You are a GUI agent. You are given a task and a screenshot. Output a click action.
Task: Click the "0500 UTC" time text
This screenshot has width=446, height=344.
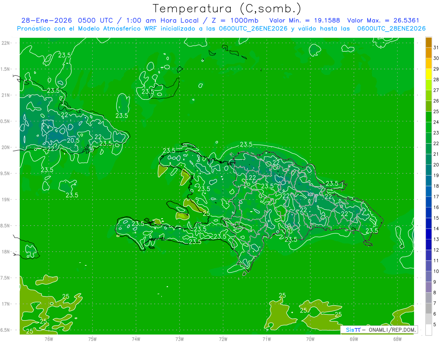(x=96, y=20)
